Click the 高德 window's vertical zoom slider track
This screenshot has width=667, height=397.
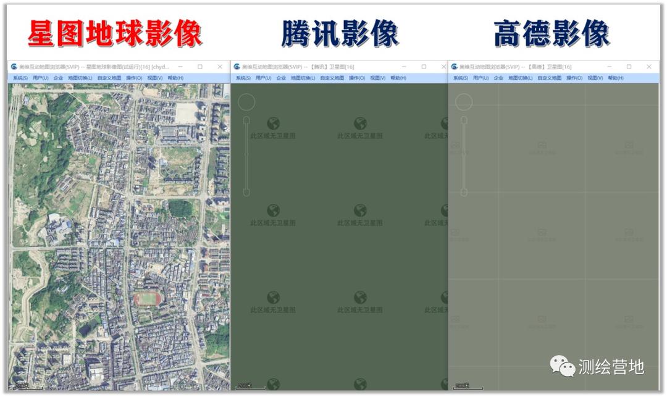[464, 154]
